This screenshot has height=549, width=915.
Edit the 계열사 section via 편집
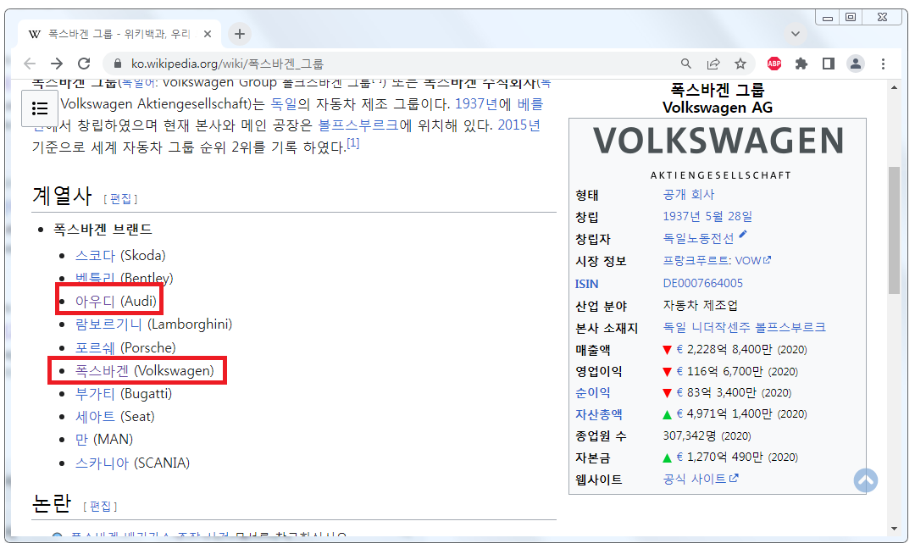click(x=121, y=199)
